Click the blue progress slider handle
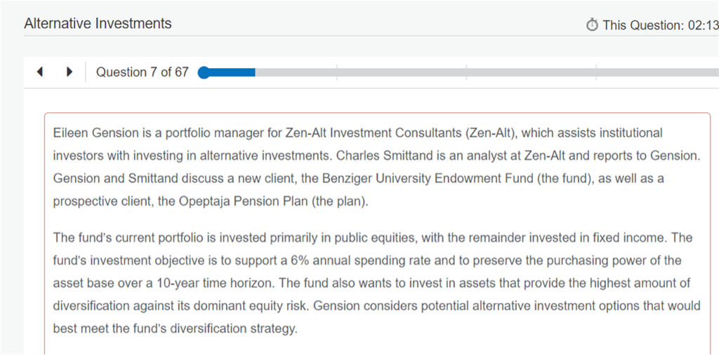This screenshot has height=355, width=719. tap(204, 72)
